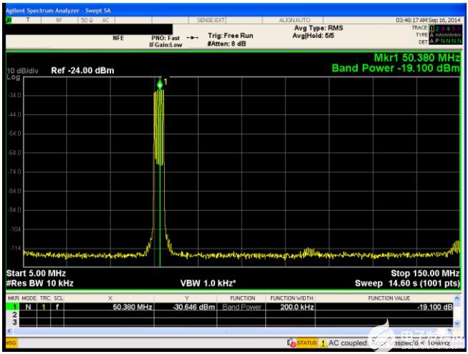Click the Trig: Free Run setting

(230, 34)
